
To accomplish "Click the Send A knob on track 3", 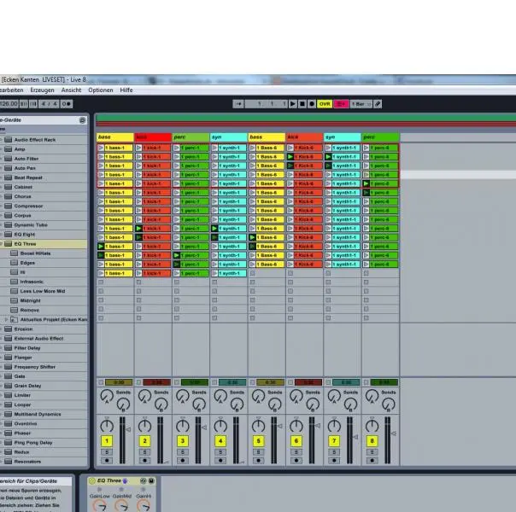I will pos(182,396).
